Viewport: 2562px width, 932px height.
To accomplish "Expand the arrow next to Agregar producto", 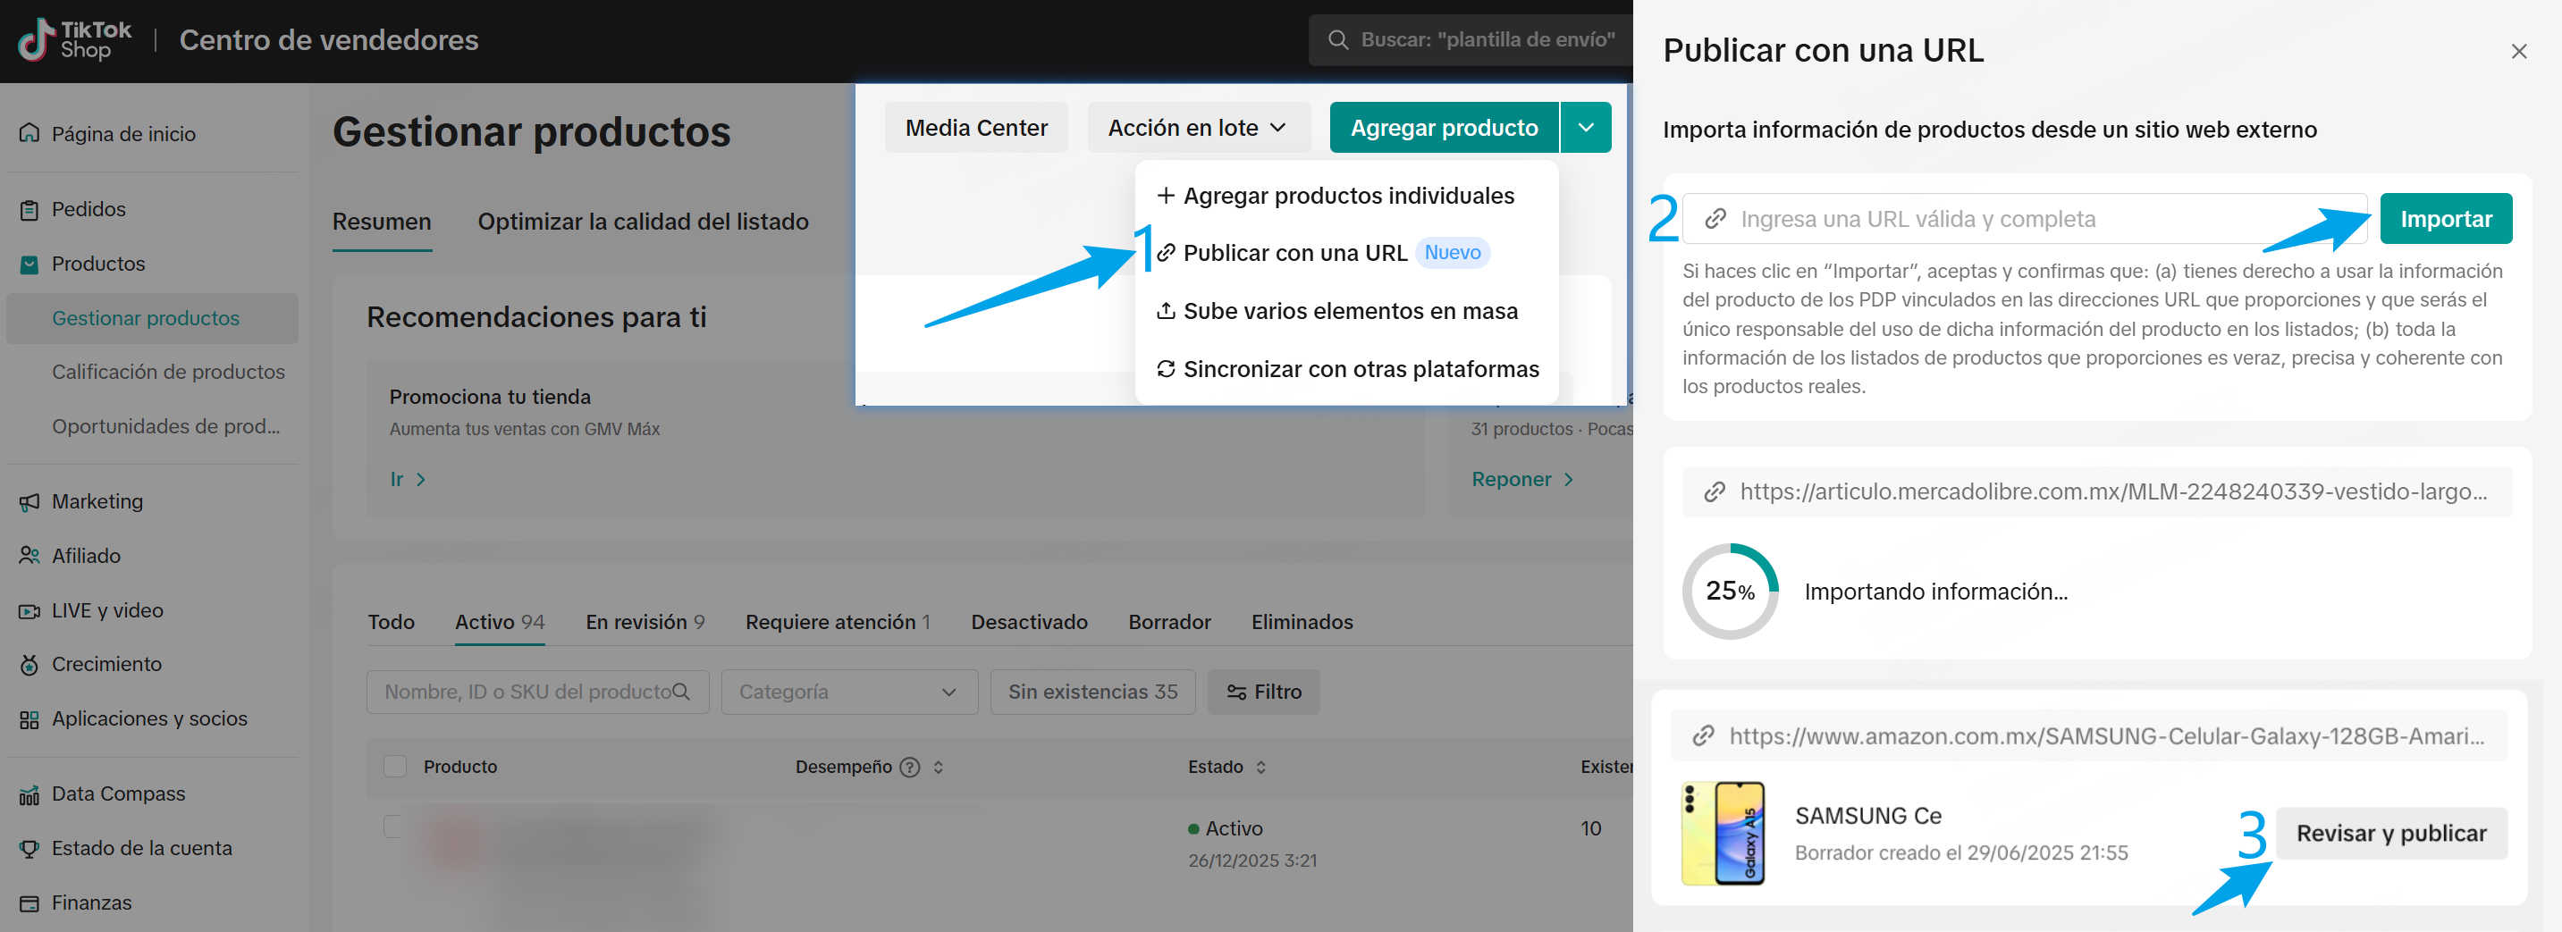I will pos(1585,127).
